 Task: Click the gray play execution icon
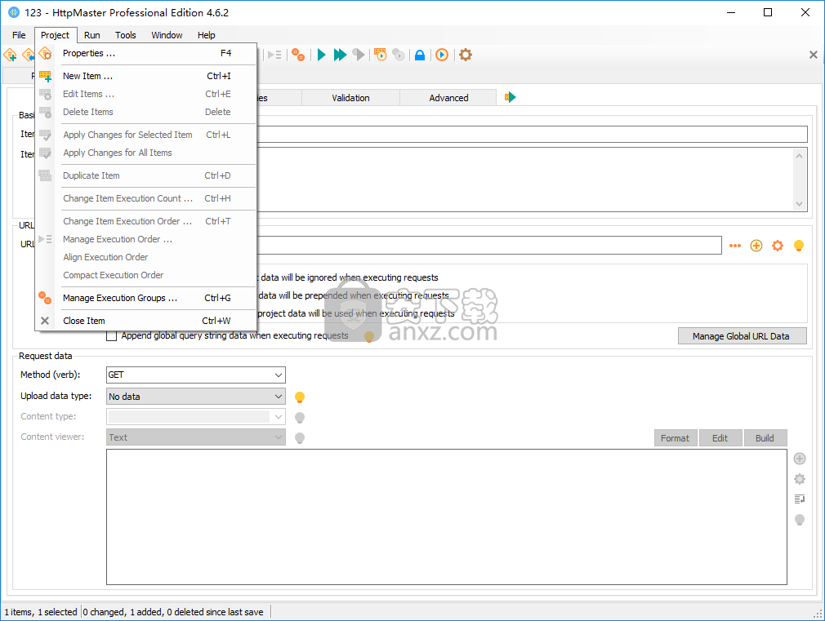click(x=359, y=55)
